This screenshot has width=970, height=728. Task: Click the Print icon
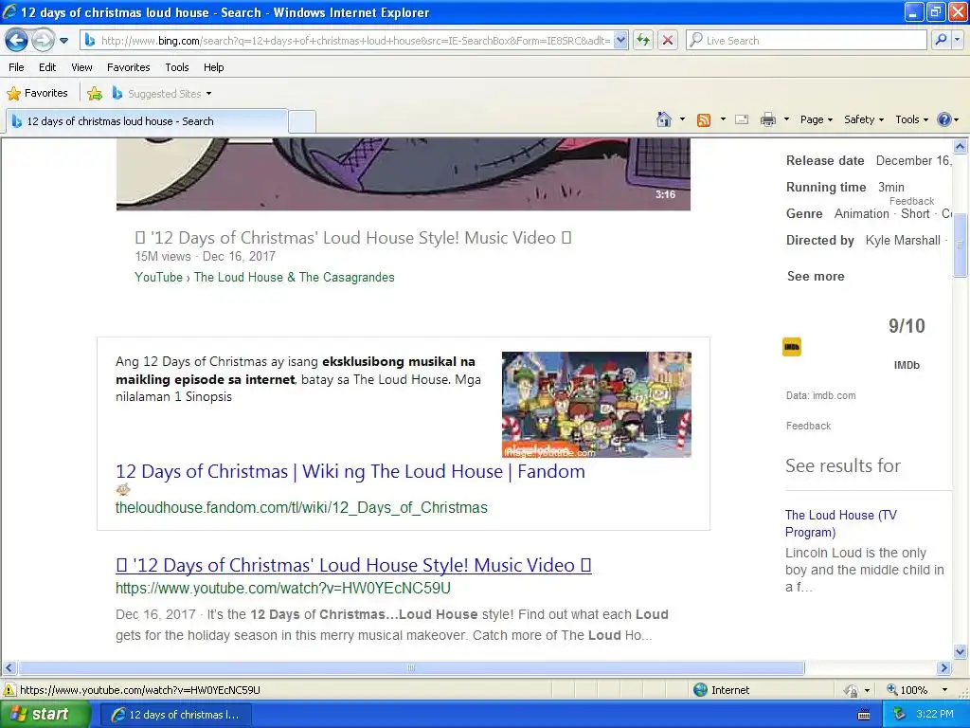point(767,119)
